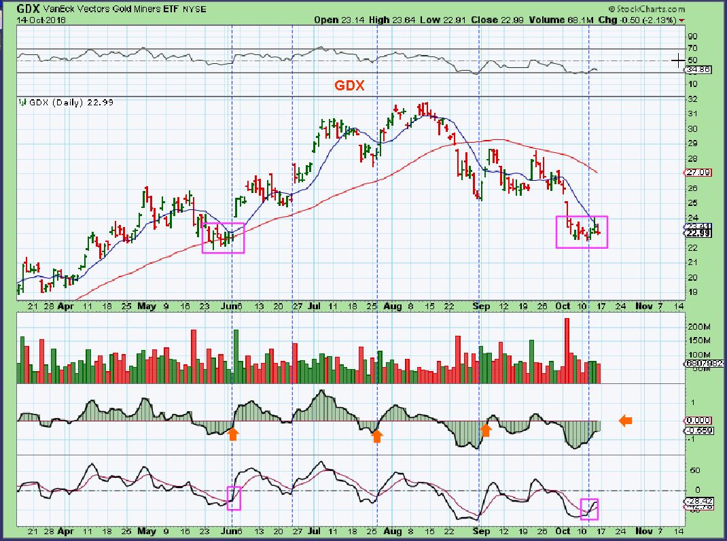Screen dimensions: 727x541
Task: Click the 27.09 moving average price tag
Action: point(698,172)
